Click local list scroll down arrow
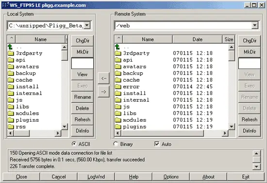Screen dimensions: 267x183 pos(65,127)
